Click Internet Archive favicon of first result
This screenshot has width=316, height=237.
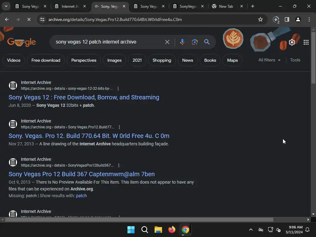[13, 85]
